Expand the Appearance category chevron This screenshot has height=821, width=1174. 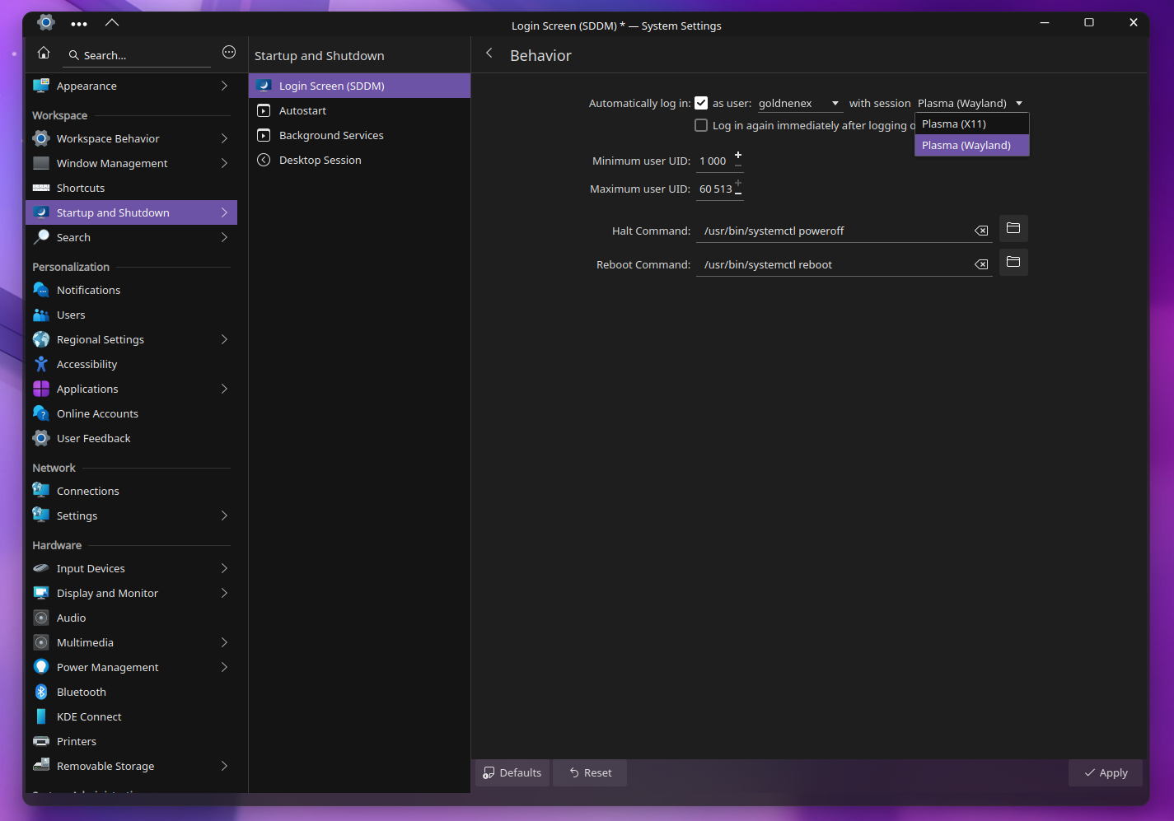[224, 86]
